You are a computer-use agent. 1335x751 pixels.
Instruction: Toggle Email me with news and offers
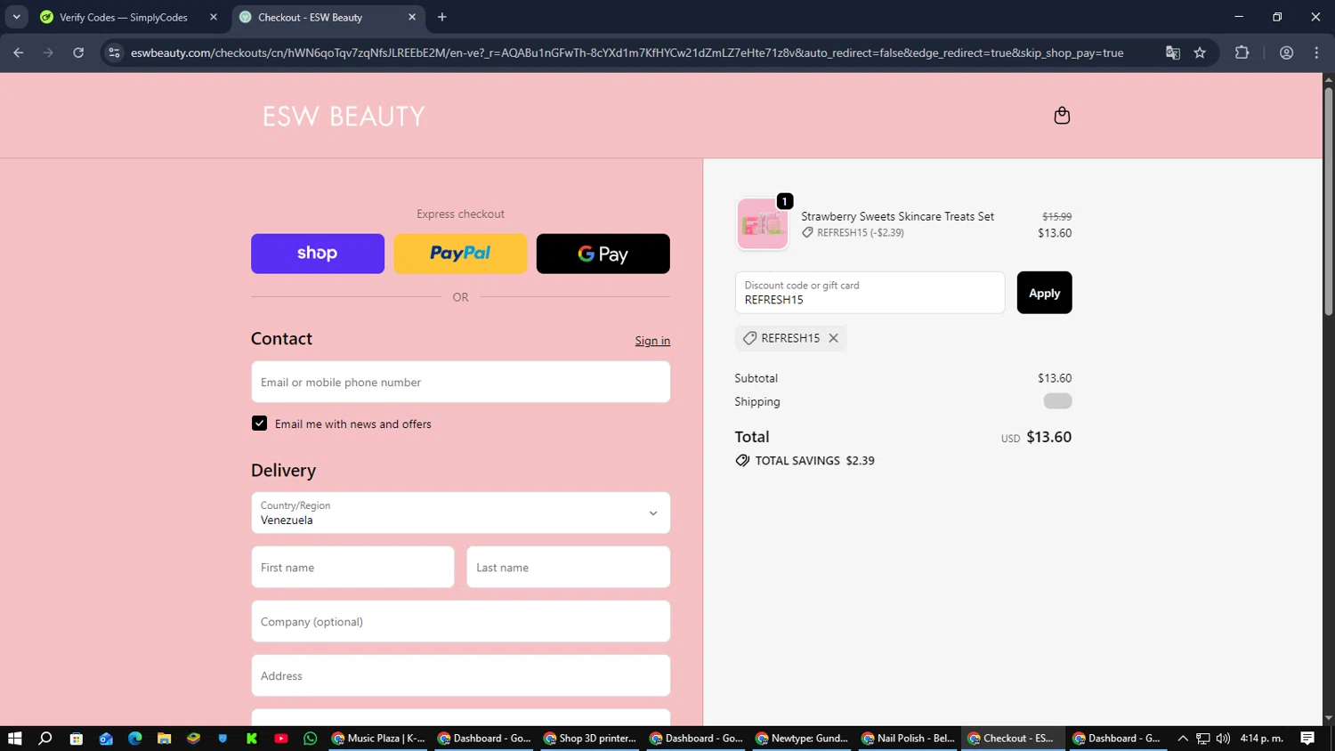tap(259, 424)
